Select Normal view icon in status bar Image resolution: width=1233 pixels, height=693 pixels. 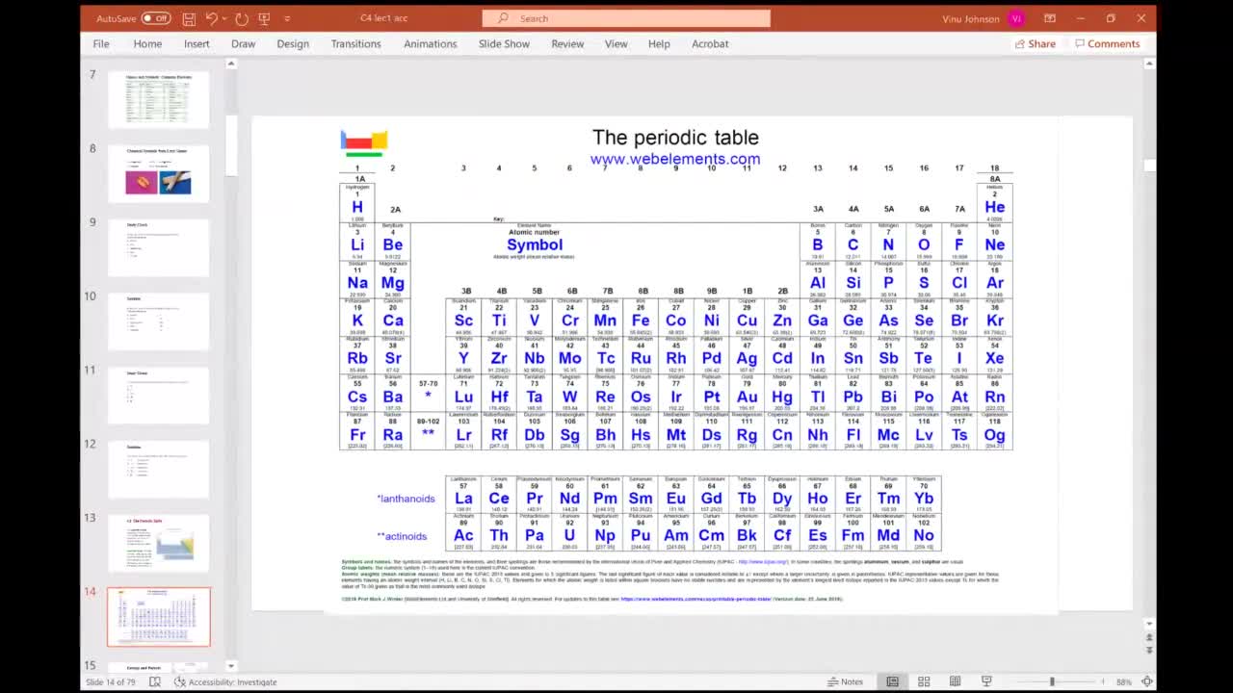point(893,681)
